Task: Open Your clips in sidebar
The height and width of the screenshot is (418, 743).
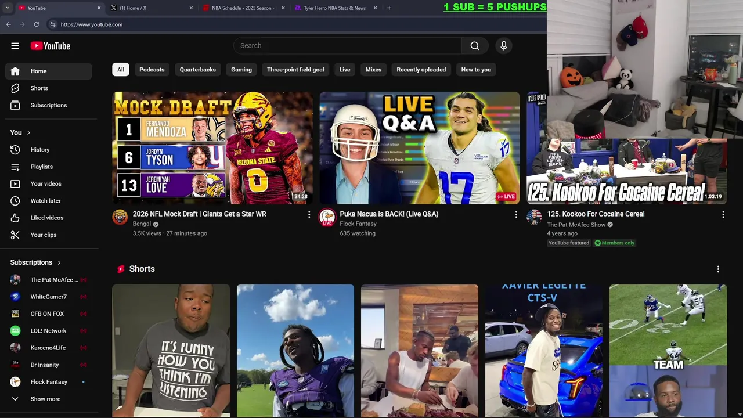Action: coord(49,235)
